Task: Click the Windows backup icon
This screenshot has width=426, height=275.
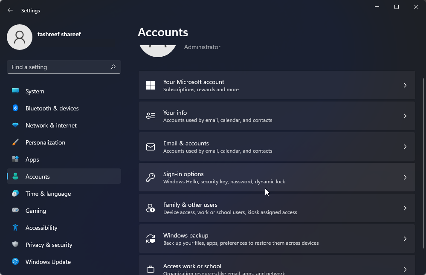Action: click(151, 239)
